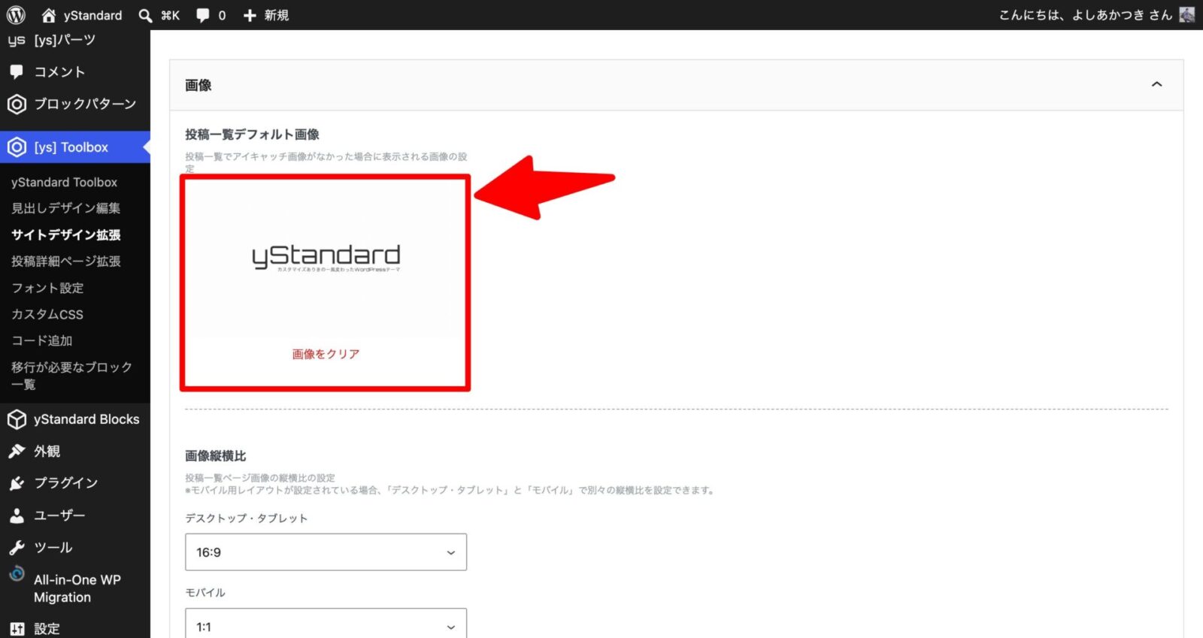1203x638 pixels.
Task: Select サイトデザイン拡張 submenu item
Action: click(65, 234)
